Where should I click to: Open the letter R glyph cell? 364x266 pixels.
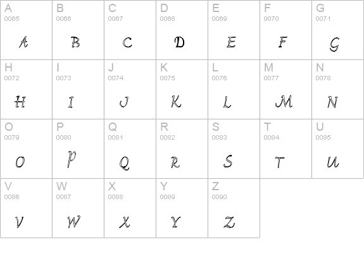[182, 148]
